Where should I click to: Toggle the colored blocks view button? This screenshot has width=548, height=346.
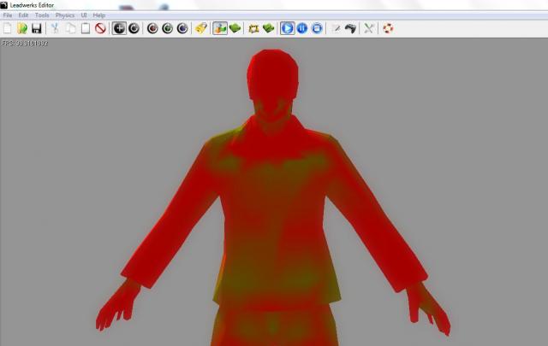click(220, 28)
